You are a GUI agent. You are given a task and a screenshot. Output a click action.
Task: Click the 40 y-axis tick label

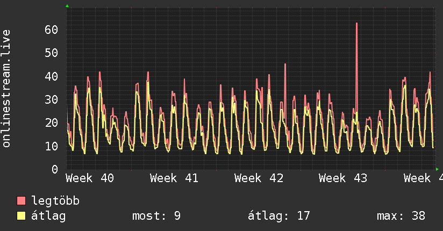[51, 76]
